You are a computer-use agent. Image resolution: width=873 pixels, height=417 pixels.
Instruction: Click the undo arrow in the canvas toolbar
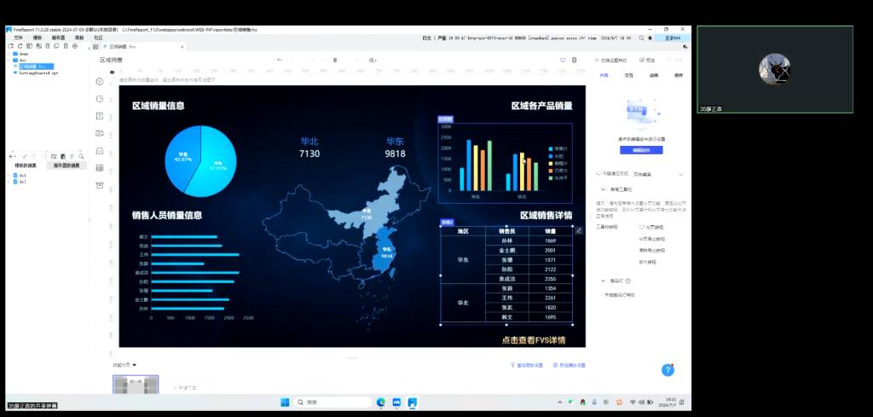click(279, 60)
